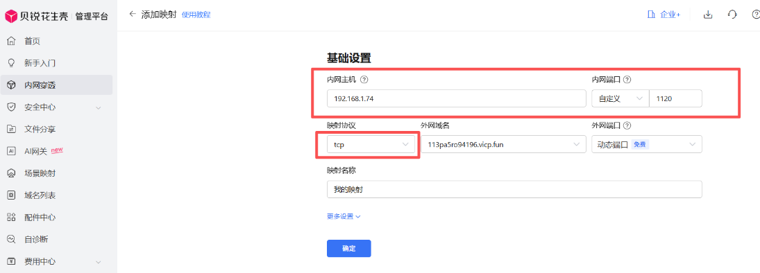Click the 文件分享 folder icon
760x273 pixels.
[x=11, y=130]
